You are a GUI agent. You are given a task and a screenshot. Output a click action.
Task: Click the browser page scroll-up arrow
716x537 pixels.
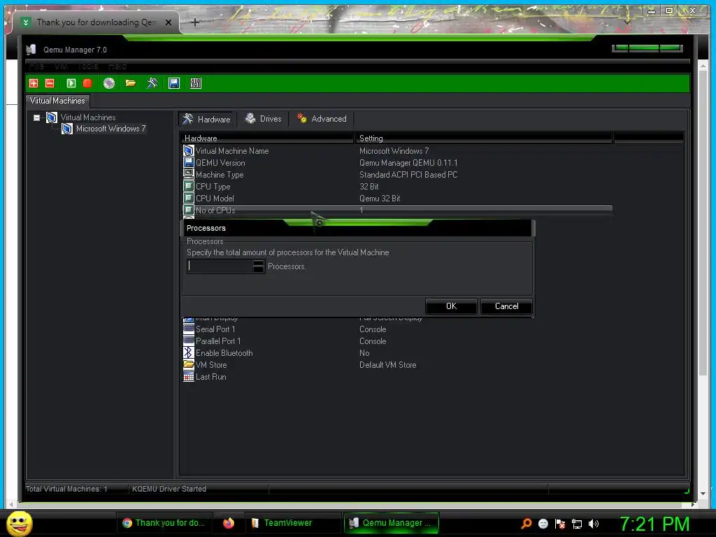point(703,66)
